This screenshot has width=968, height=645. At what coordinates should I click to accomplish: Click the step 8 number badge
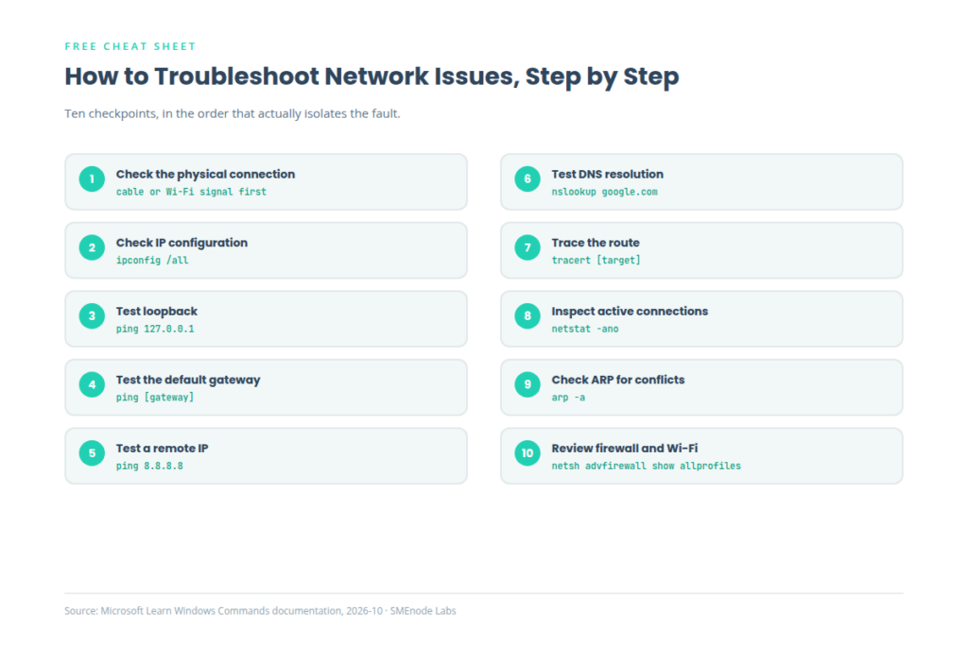[x=527, y=315]
